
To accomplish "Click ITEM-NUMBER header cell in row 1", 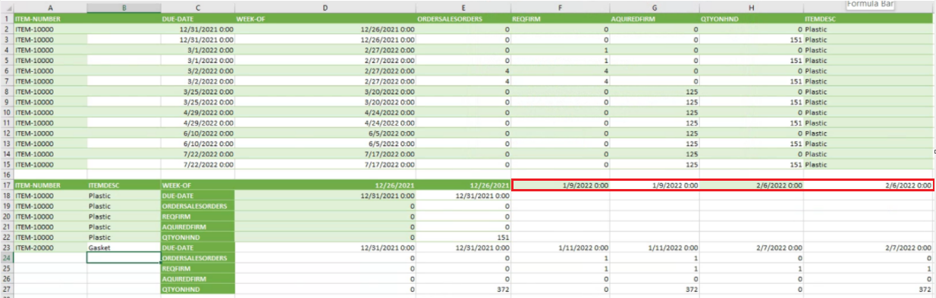I will click(x=50, y=18).
